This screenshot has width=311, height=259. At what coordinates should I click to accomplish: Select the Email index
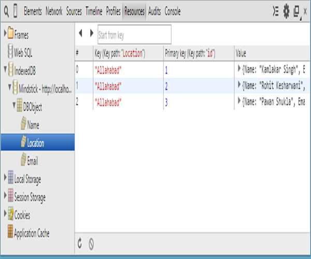(x=32, y=161)
